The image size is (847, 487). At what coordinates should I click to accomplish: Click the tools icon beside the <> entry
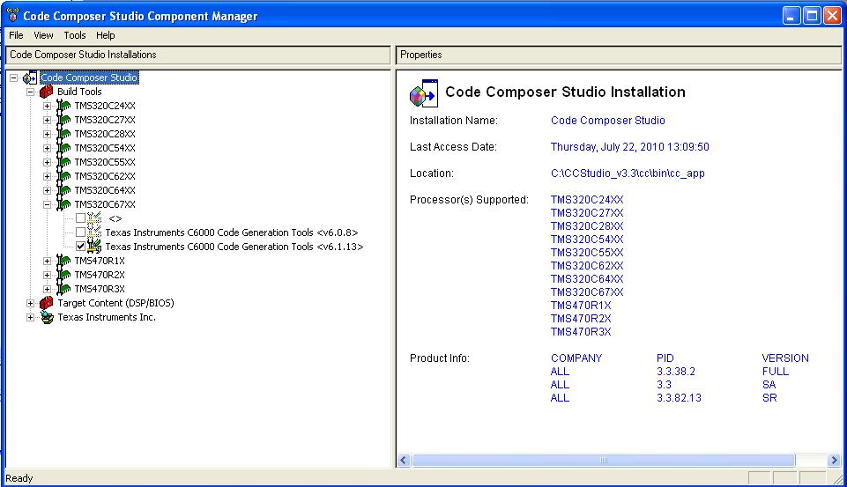(x=94, y=218)
